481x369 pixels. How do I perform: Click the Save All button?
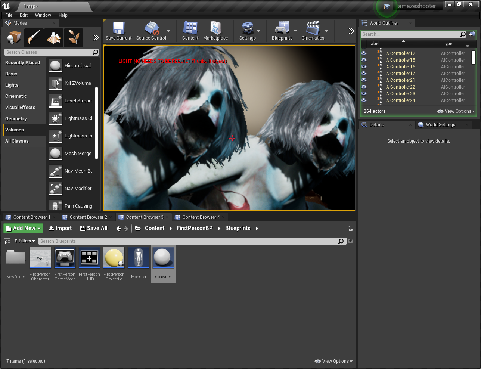94,229
